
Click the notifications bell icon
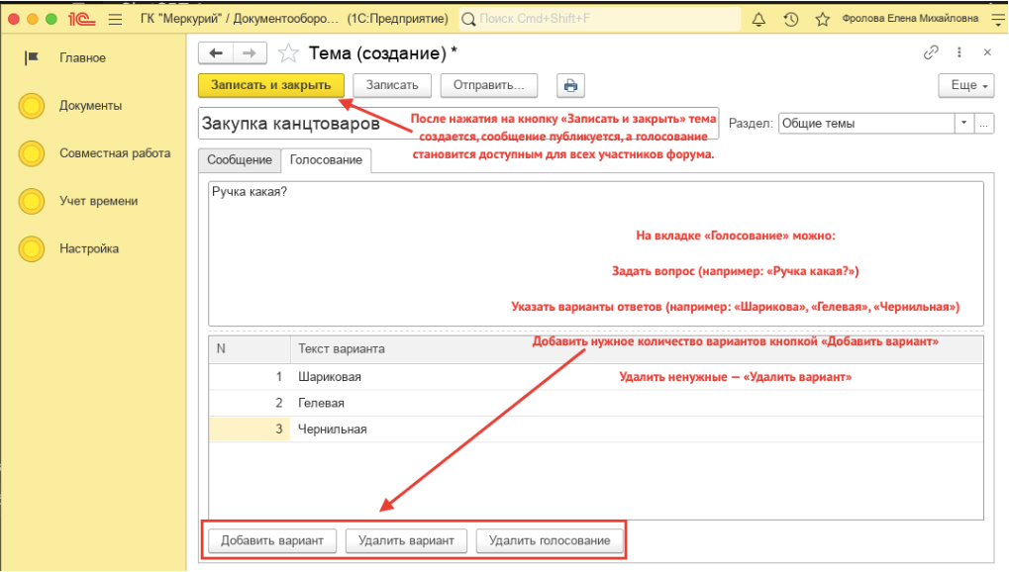[759, 19]
